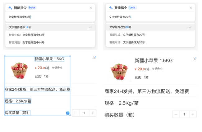Click apple basket image on the enlarged-text card

pos(121,71)
